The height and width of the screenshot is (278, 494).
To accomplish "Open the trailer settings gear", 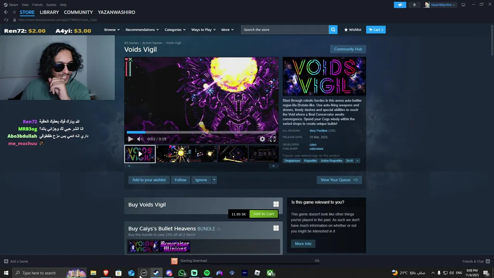I will click(262, 139).
